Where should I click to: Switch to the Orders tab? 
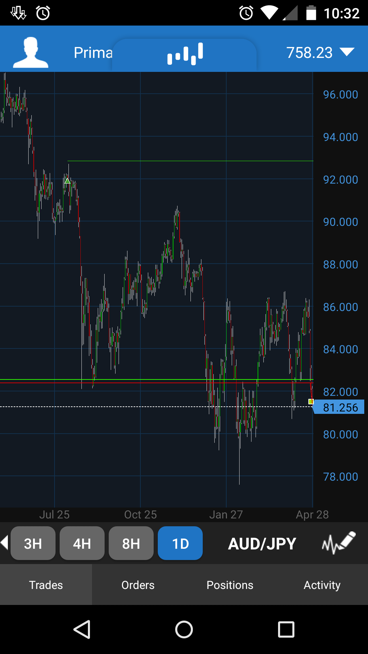(138, 585)
